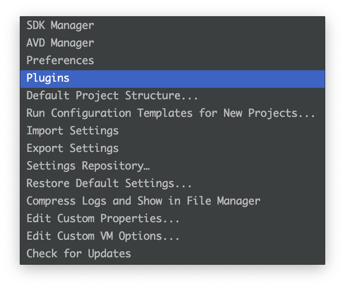Click the highlighted Plugins item

pyautogui.click(x=172, y=79)
